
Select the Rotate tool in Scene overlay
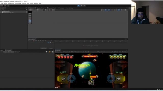coord(30,17)
